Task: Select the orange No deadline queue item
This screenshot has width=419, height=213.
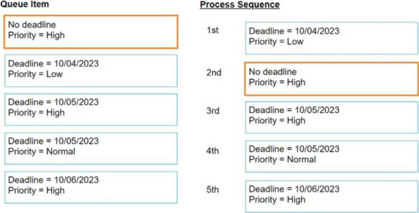Action: [91, 32]
